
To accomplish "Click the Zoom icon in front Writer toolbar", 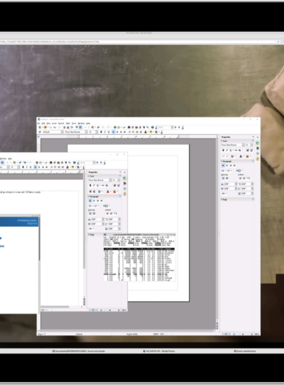I will 69,162.
